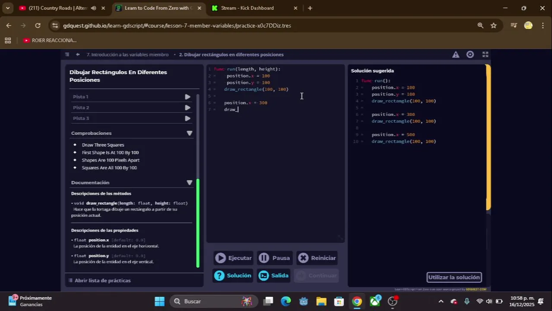
Task: Show hidden system tray icons chevron
Action: (x=441, y=301)
